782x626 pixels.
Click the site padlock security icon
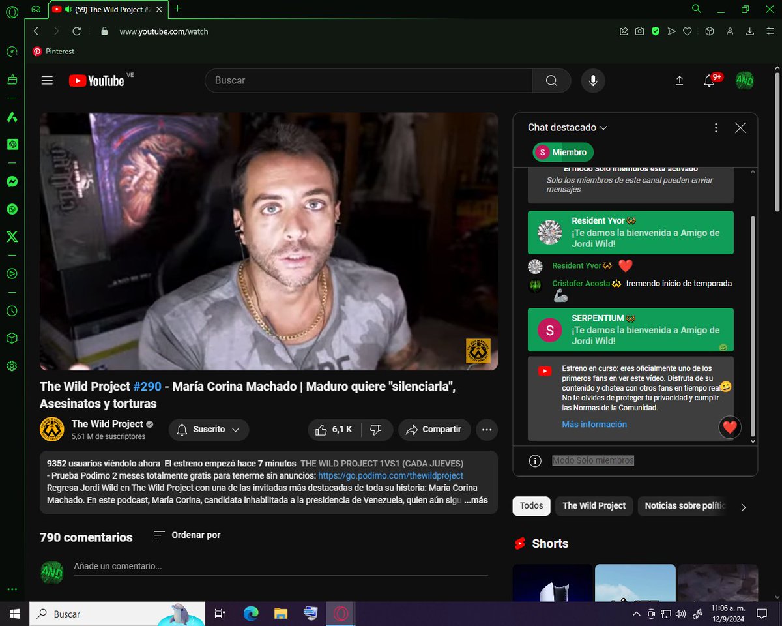coord(103,31)
